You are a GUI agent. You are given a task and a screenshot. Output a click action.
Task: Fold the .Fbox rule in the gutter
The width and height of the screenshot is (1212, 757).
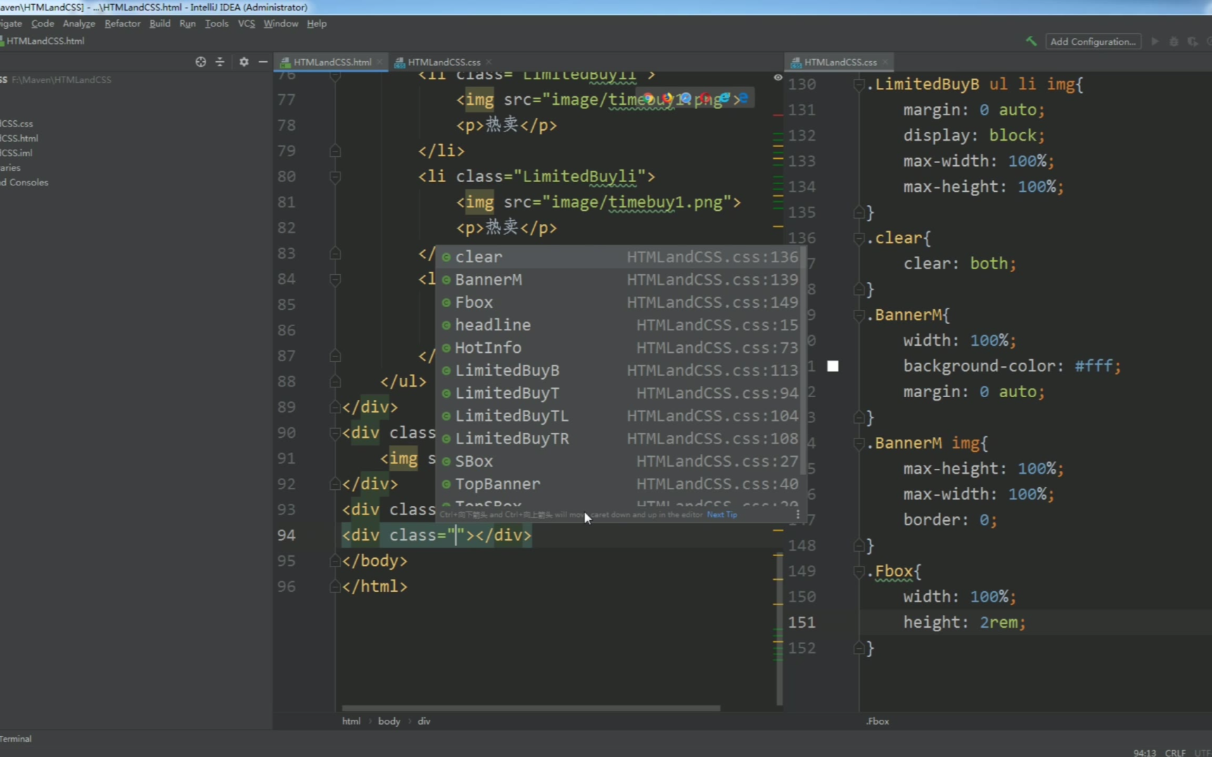859,571
